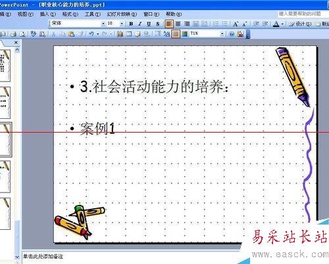Open the 窗口(W) menu
Screen dimensions: 329x264
click(151, 14)
